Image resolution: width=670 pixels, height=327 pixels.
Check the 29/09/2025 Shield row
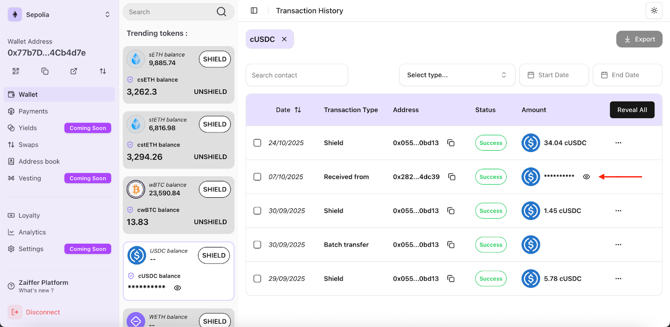[x=258, y=278]
